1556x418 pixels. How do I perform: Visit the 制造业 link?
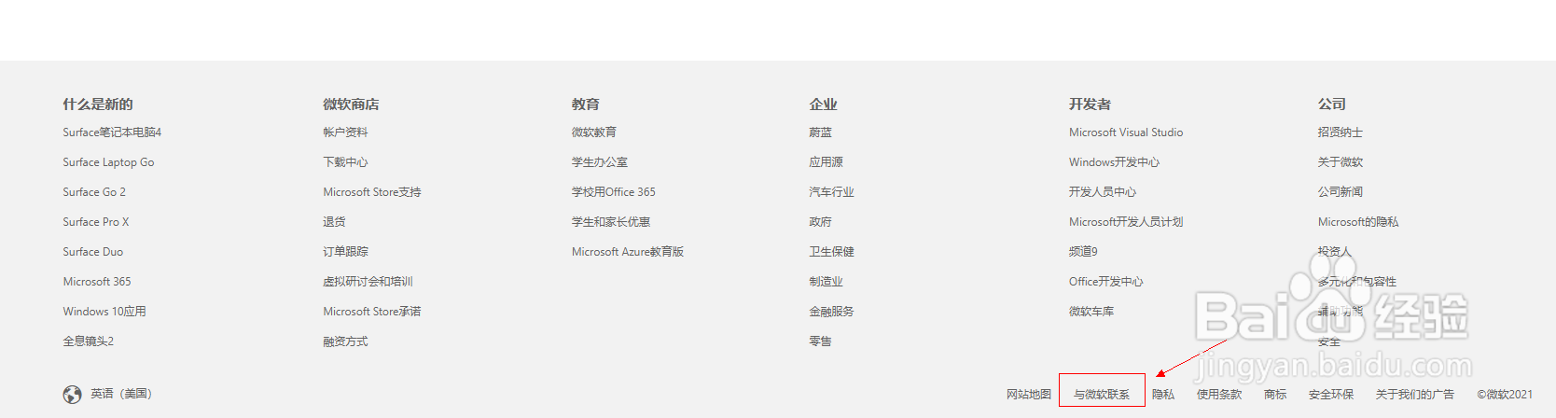[827, 282]
